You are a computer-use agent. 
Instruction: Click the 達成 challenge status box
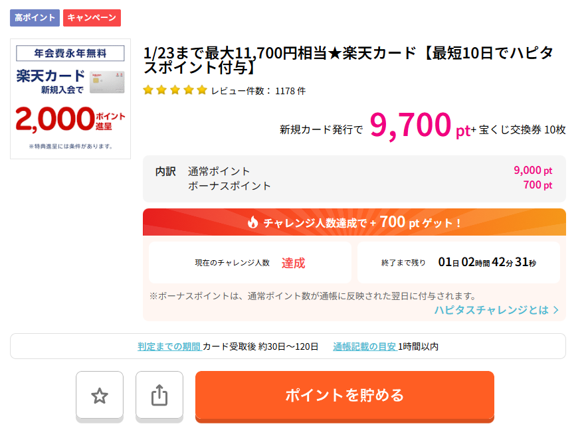point(250,262)
